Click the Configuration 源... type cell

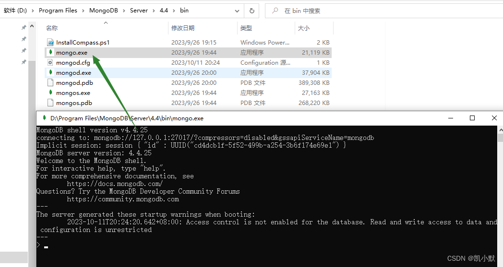coord(265,62)
